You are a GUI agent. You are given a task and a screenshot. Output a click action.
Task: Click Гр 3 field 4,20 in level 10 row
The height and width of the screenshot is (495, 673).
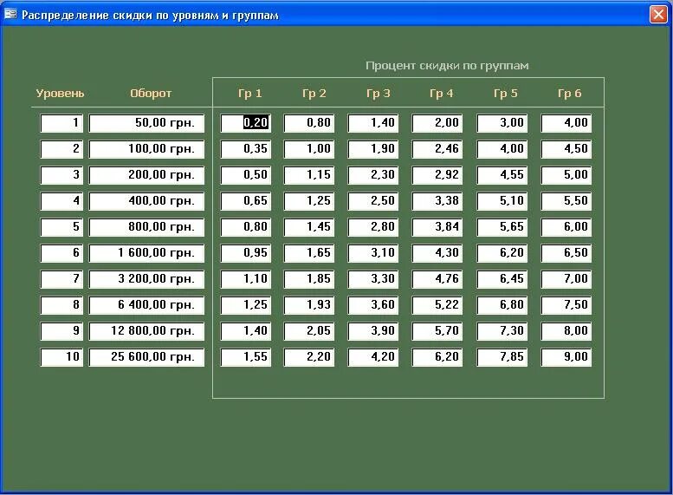pyautogui.click(x=373, y=357)
